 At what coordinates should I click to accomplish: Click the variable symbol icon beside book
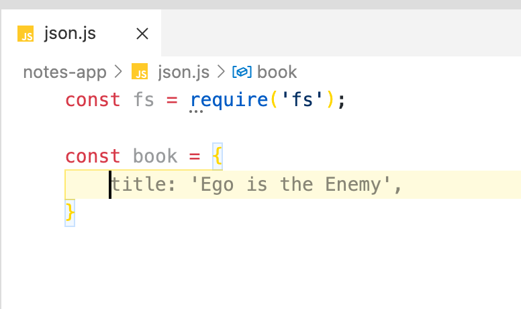tap(242, 71)
